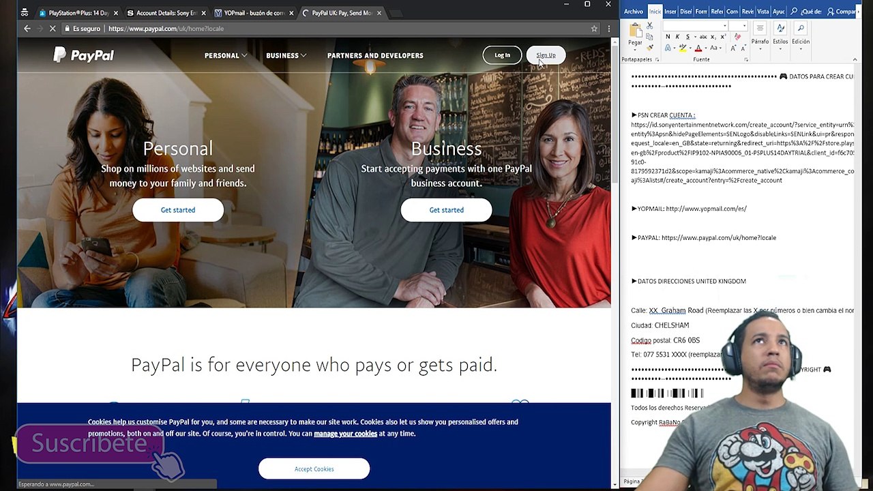The height and width of the screenshot is (491, 873).
Task: Apply superscript formatting in Word
Action: point(723,37)
